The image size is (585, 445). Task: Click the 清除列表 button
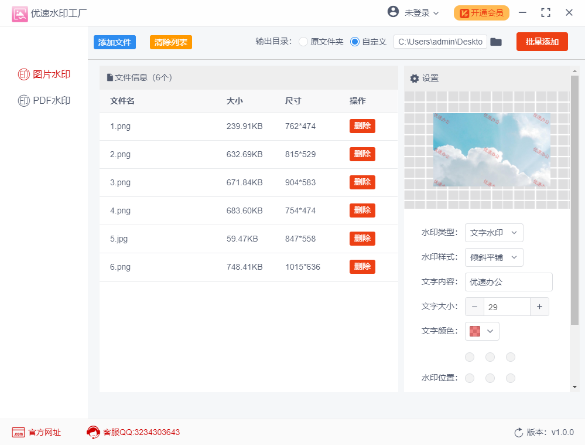click(170, 42)
